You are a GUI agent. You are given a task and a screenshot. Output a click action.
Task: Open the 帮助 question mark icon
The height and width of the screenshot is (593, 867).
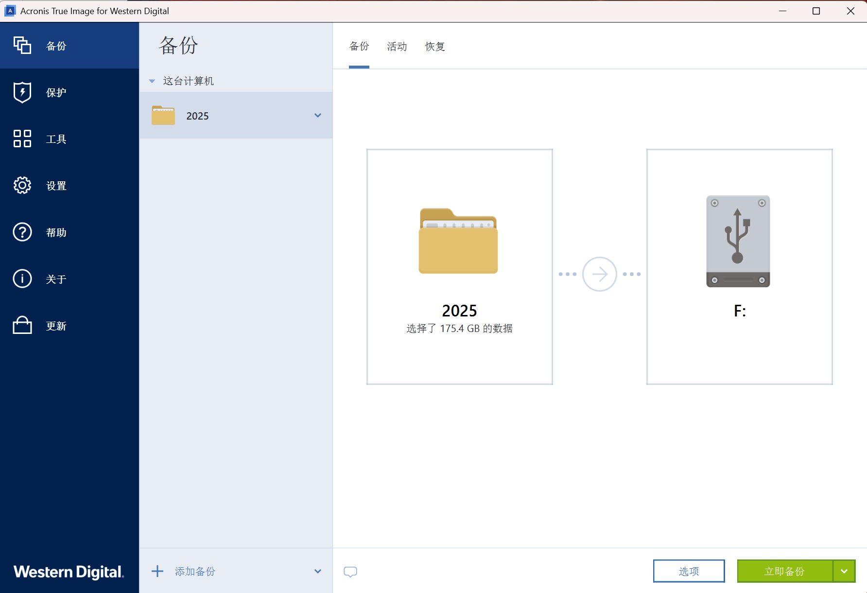[22, 232]
